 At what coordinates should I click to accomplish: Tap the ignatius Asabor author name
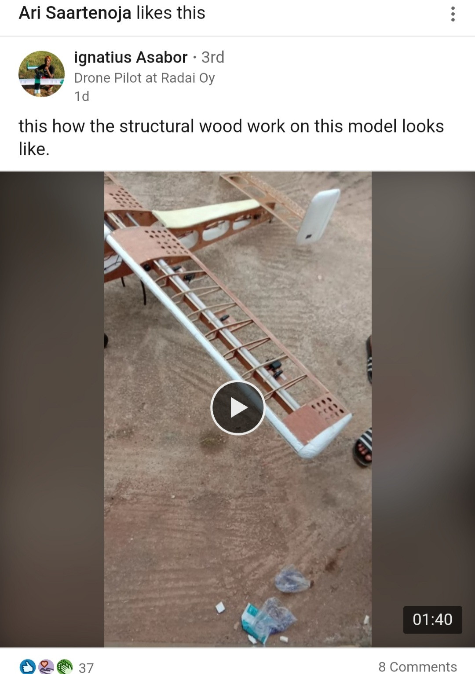tap(131, 57)
